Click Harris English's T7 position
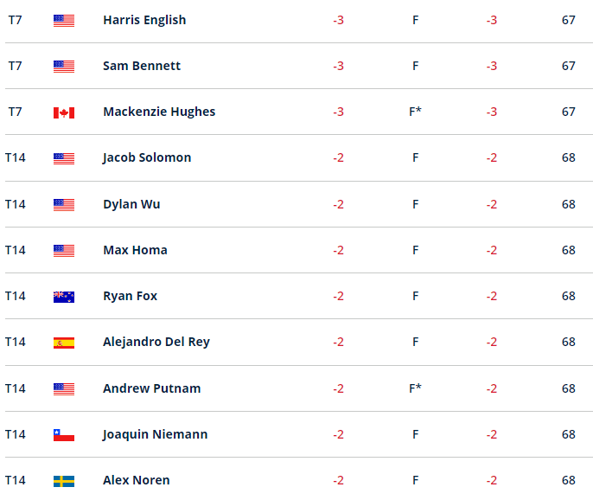The height and width of the screenshot is (500, 593). (15, 20)
